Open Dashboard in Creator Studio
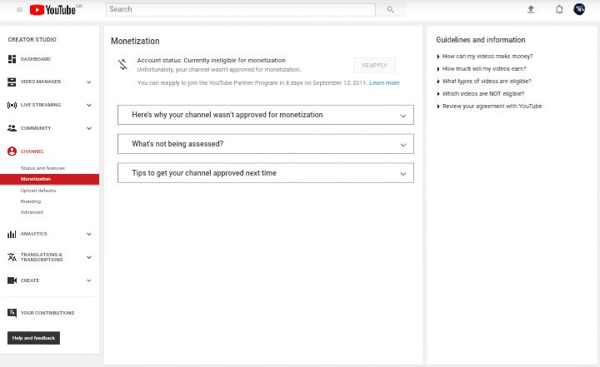 coord(36,59)
